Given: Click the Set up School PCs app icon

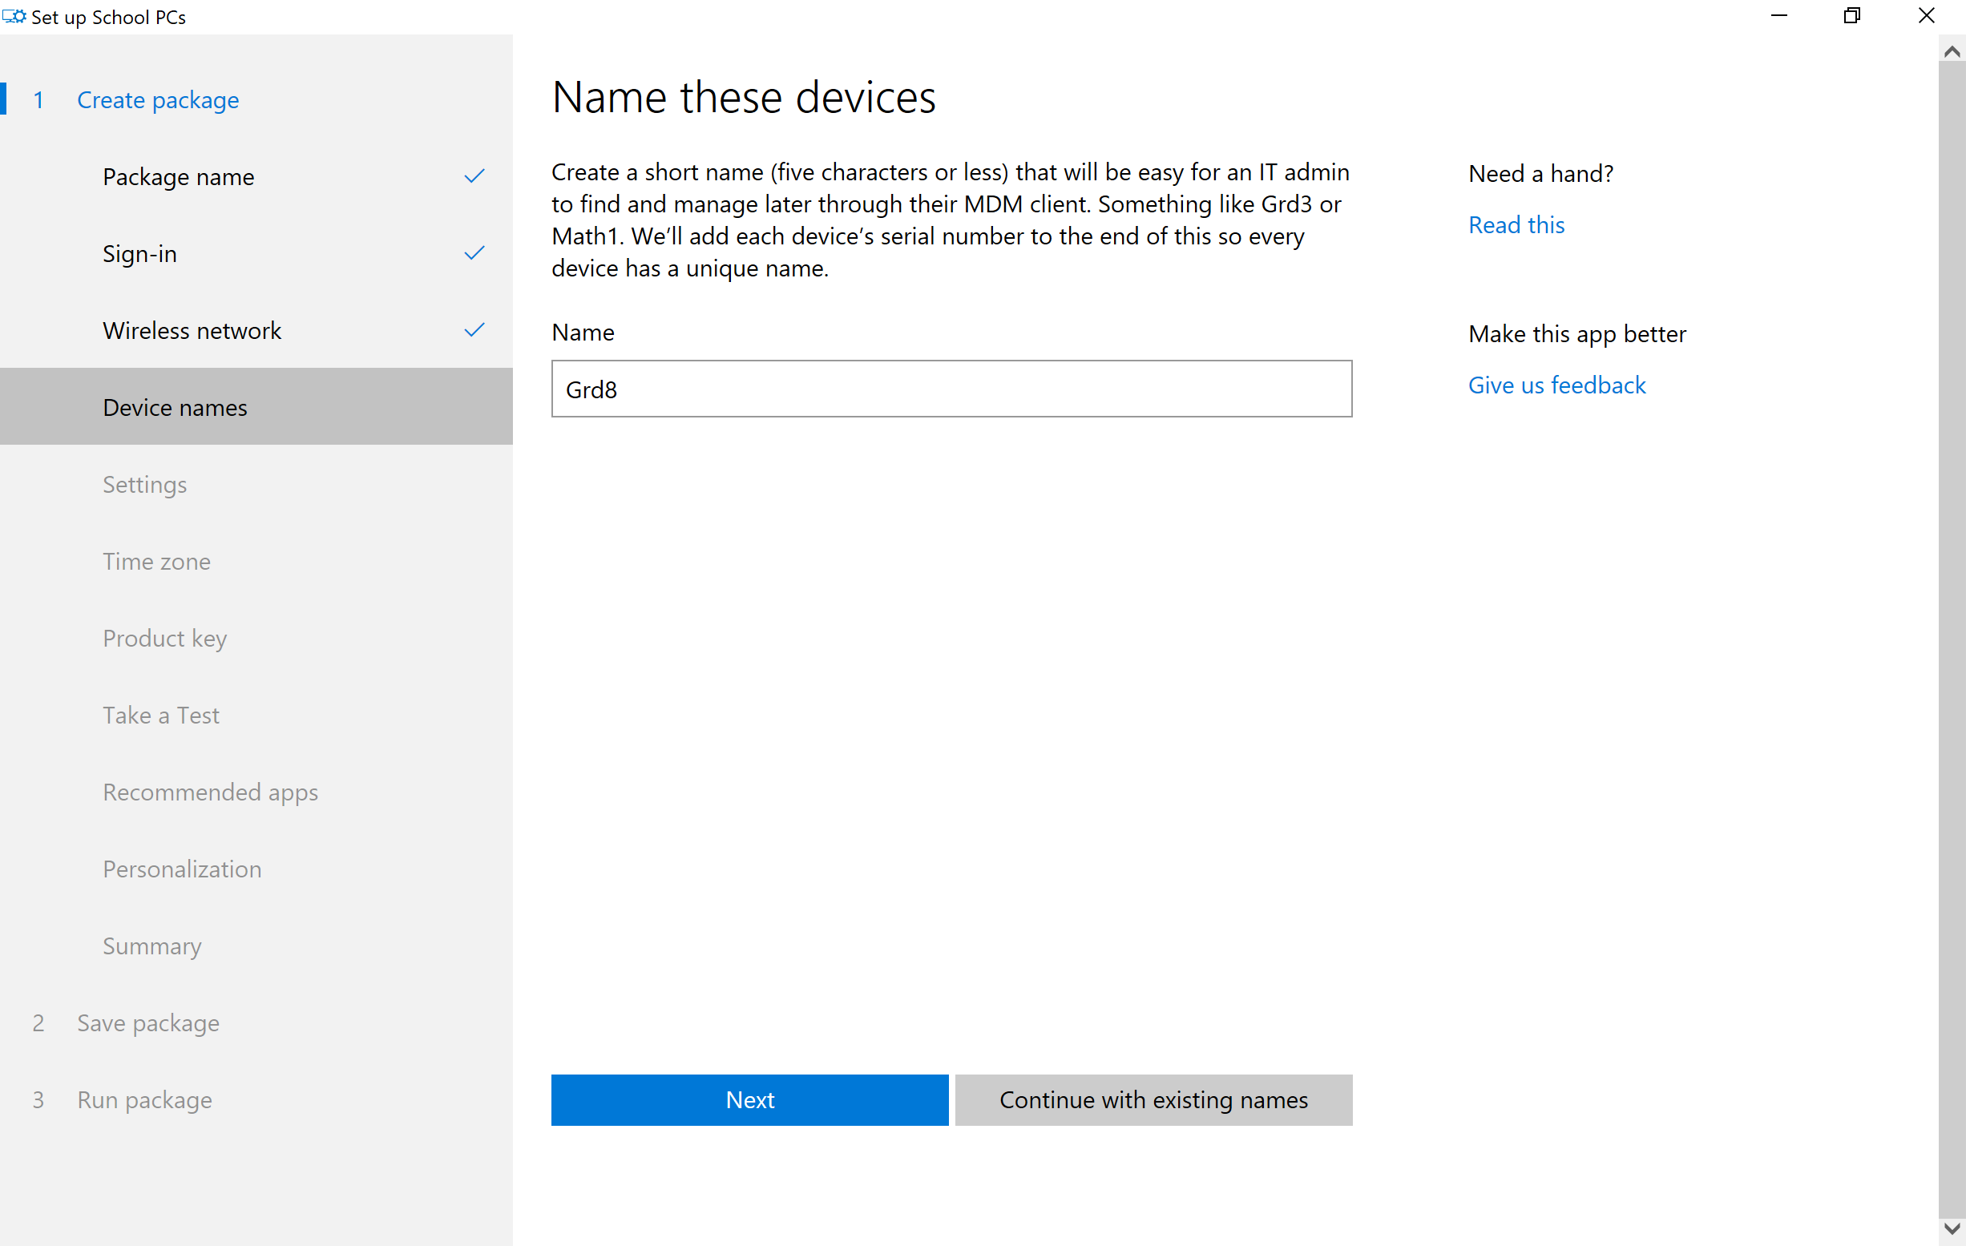Looking at the screenshot, I should pyautogui.click(x=14, y=16).
